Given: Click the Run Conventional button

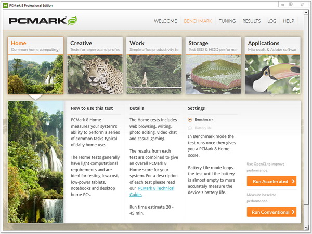Looking at the screenshot, I should pyautogui.click(x=271, y=212).
